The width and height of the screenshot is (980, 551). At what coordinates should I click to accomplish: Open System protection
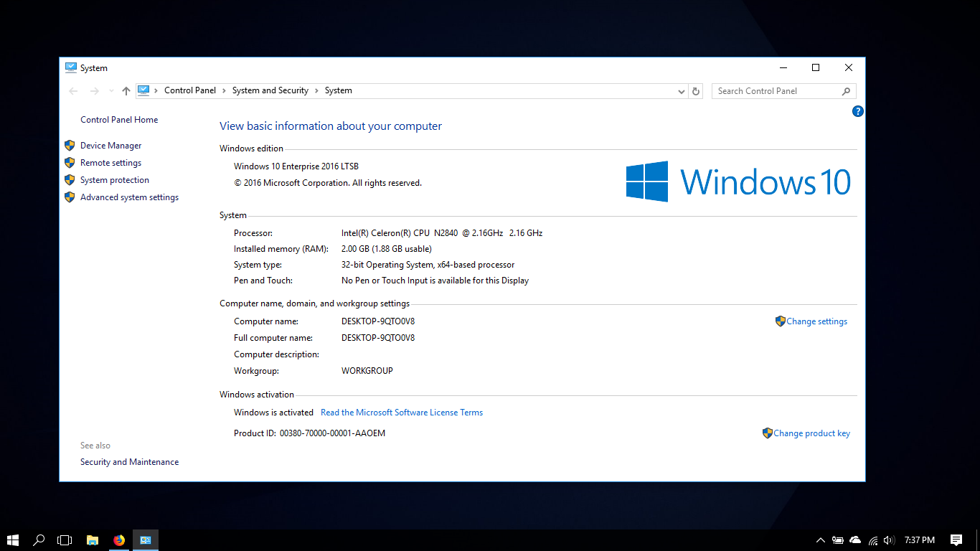(115, 180)
